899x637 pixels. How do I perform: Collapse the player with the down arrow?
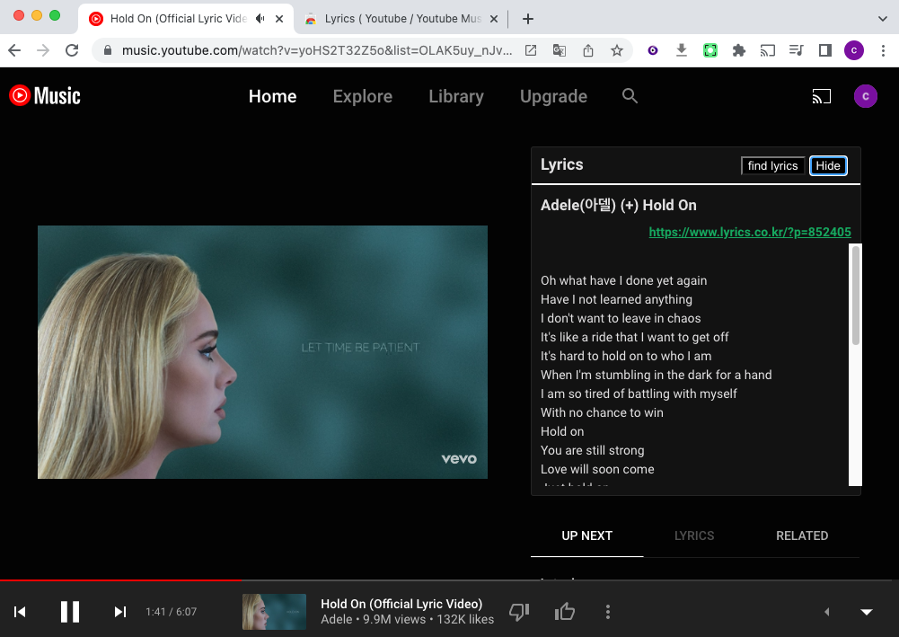[867, 612]
